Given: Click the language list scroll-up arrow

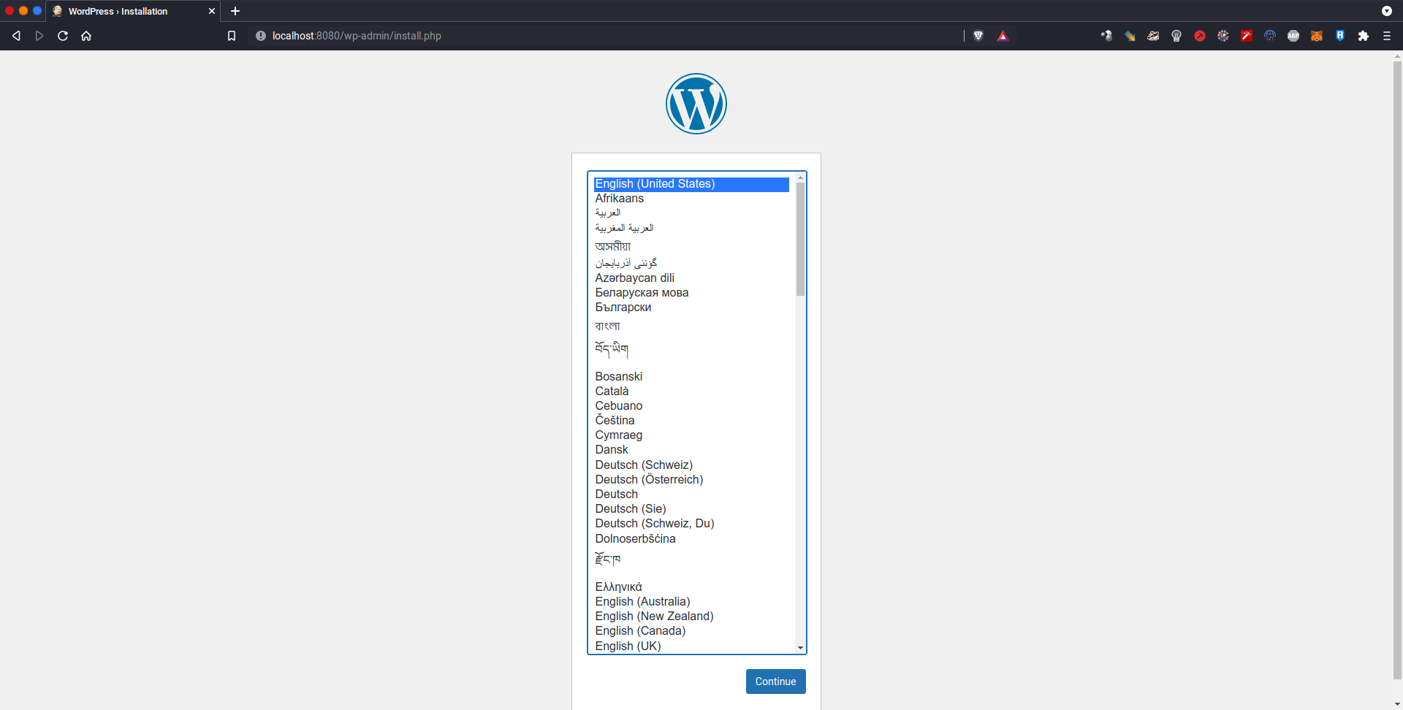Looking at the screenshot, I should 800,177.
